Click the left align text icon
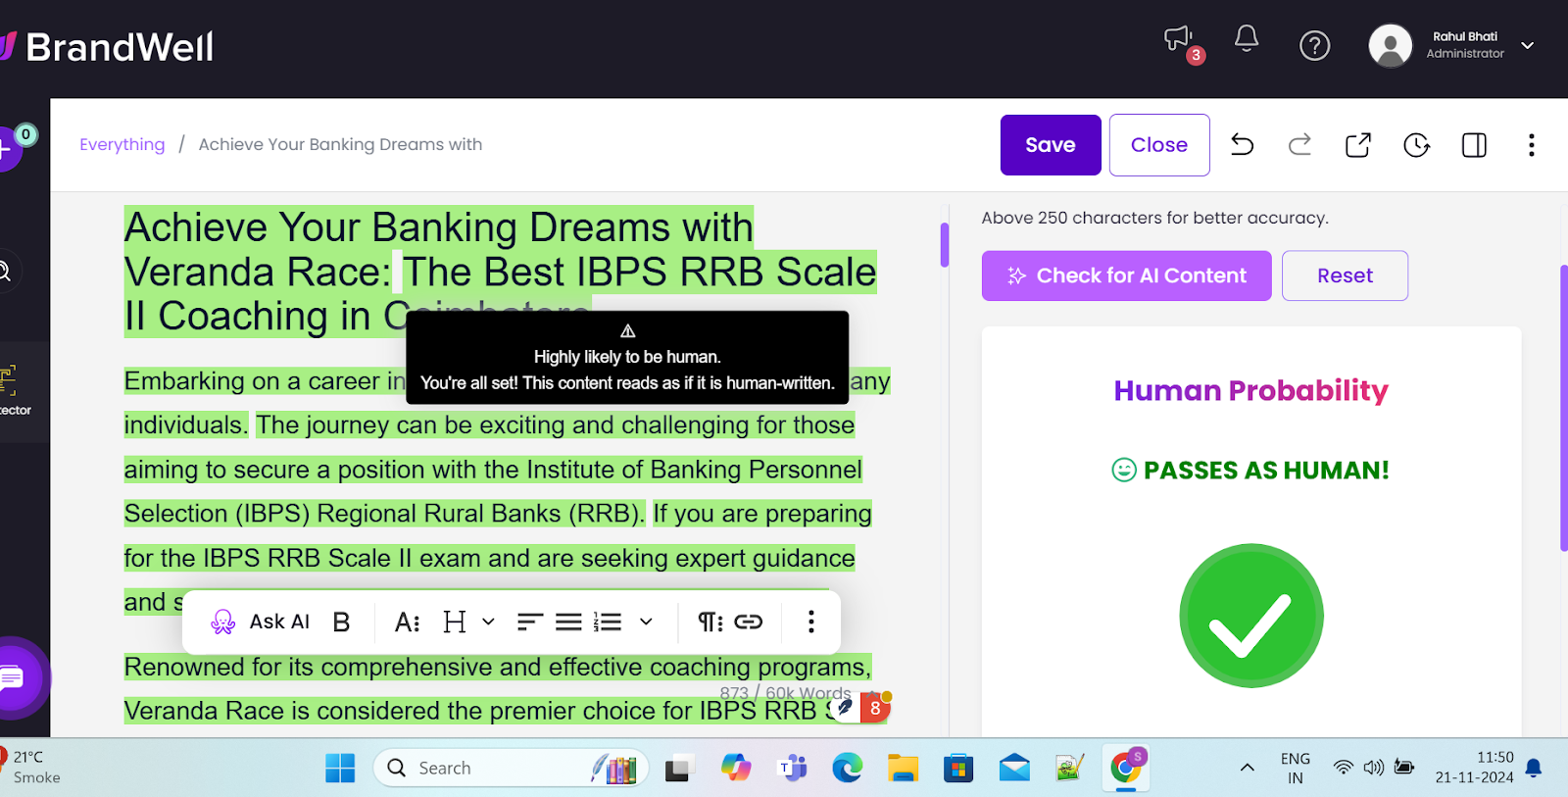Image resolution: width=1568 pixels, height=797 pixels. click(x=529, y=622)
